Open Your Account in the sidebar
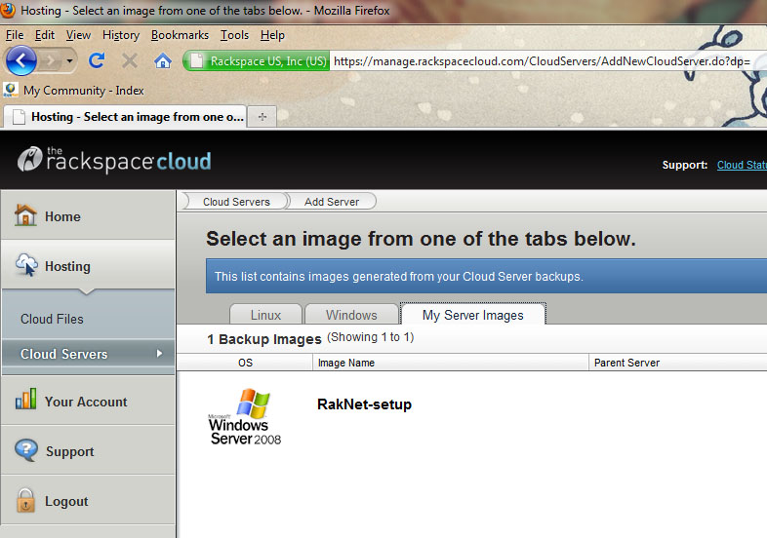The image size is (767, 538). 85,402
